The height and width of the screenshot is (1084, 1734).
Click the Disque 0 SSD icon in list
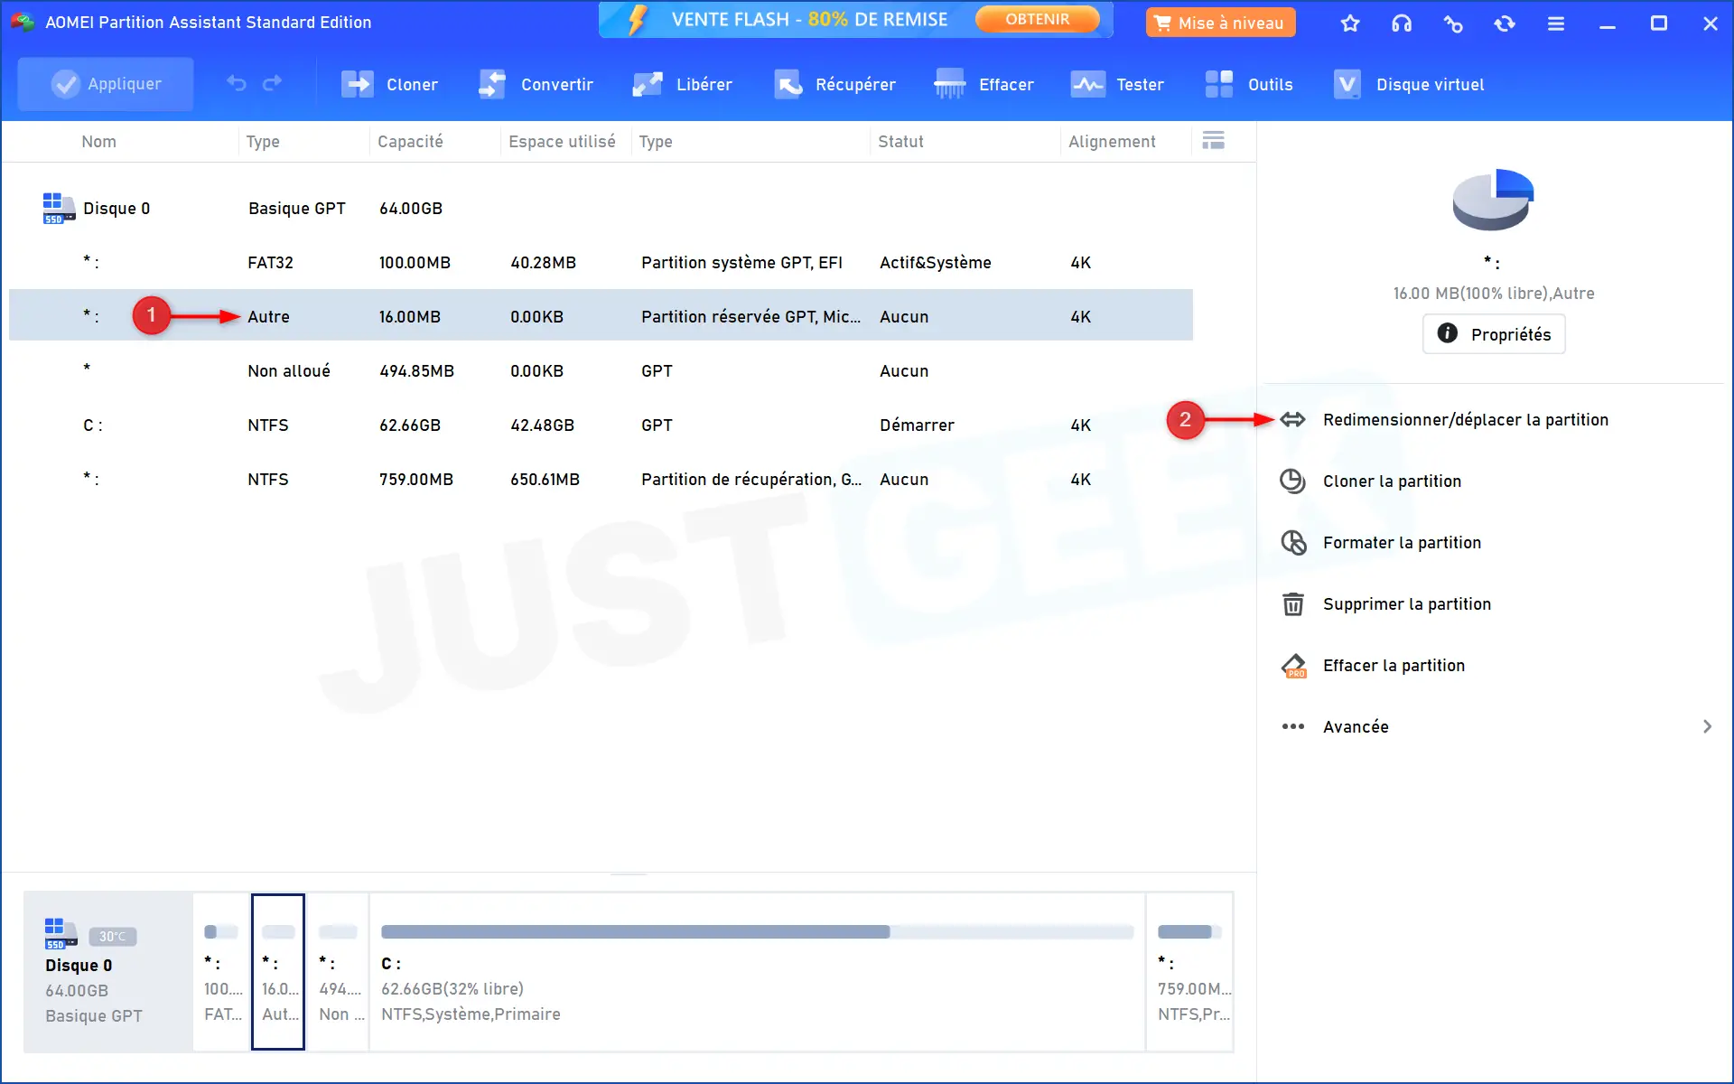59,208
